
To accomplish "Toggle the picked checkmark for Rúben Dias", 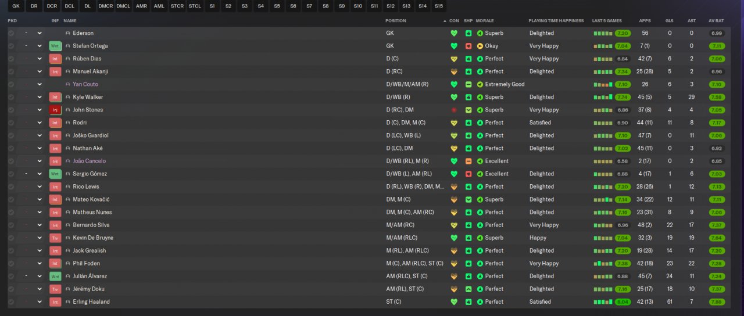I will (11, 59).
